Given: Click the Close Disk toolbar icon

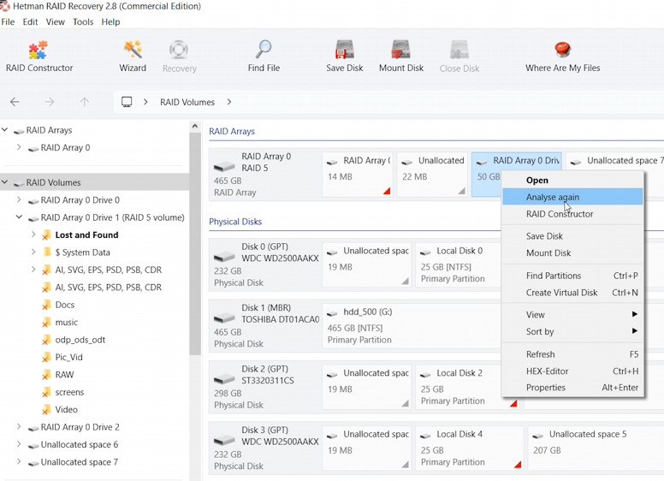Looking at the screenshot, I should point(459,50).
